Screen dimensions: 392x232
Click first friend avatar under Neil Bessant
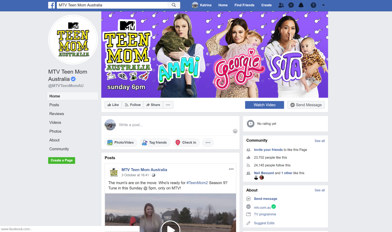(256, 178)
